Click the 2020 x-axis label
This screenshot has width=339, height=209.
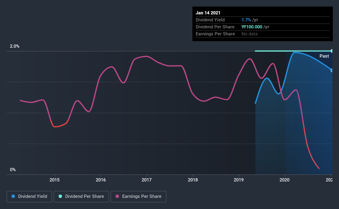(x=284, y=180)
